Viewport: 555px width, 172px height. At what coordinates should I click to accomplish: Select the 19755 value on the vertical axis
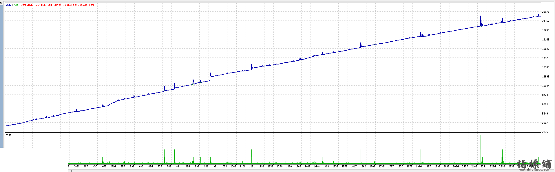pos(546,30)
